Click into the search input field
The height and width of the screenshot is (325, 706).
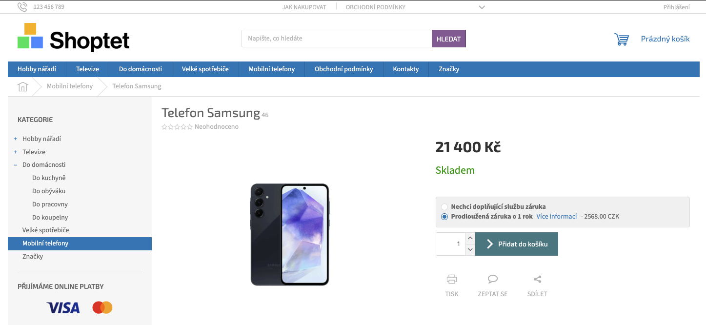336,39
